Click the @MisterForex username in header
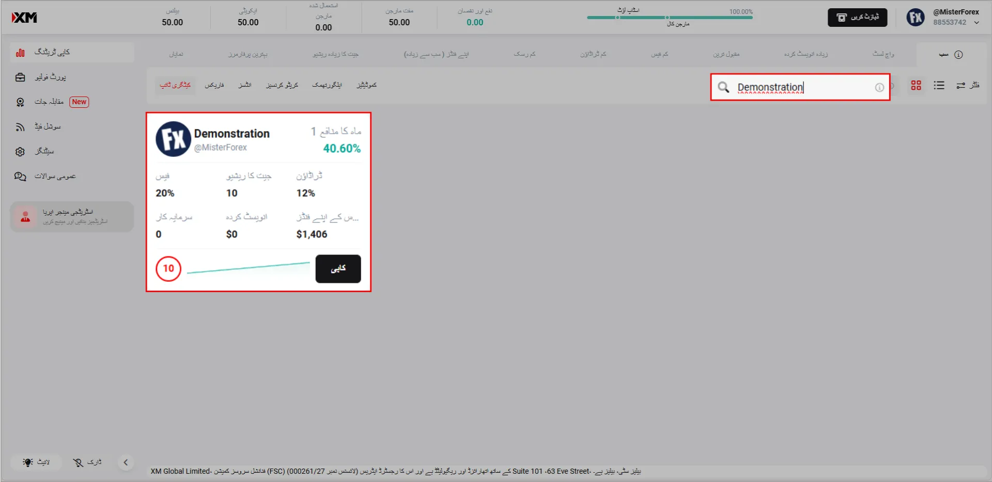 point(956,12)
